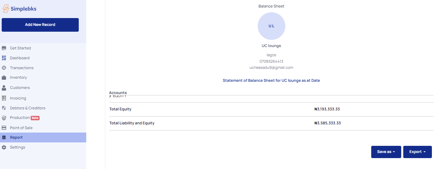Viewport: 437px width, 169px height.
Task: Click the Debtors & Creditors icon
Action: (x=4, y=108)
